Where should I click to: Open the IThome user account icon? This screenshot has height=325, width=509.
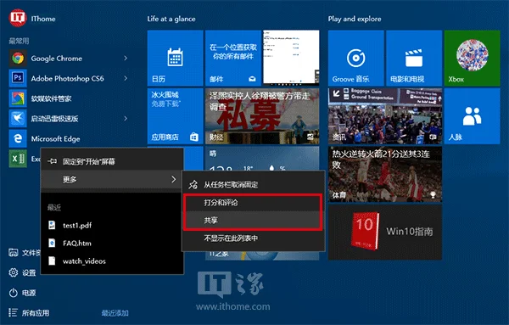(x=17, y=18)
